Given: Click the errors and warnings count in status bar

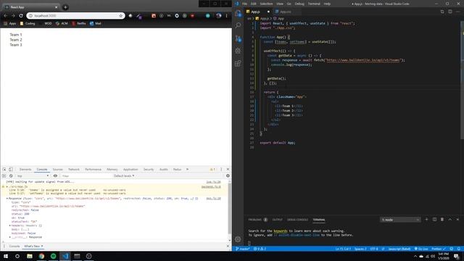Looking at the screenshot, I should point(260,249).
